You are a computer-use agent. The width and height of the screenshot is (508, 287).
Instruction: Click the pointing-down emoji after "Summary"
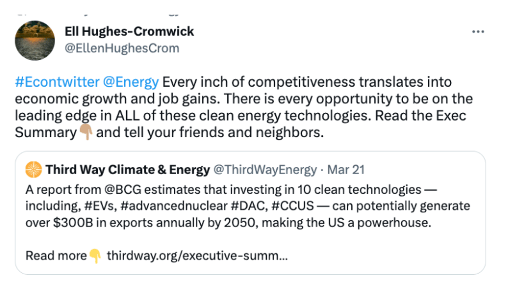coord(86,132)
